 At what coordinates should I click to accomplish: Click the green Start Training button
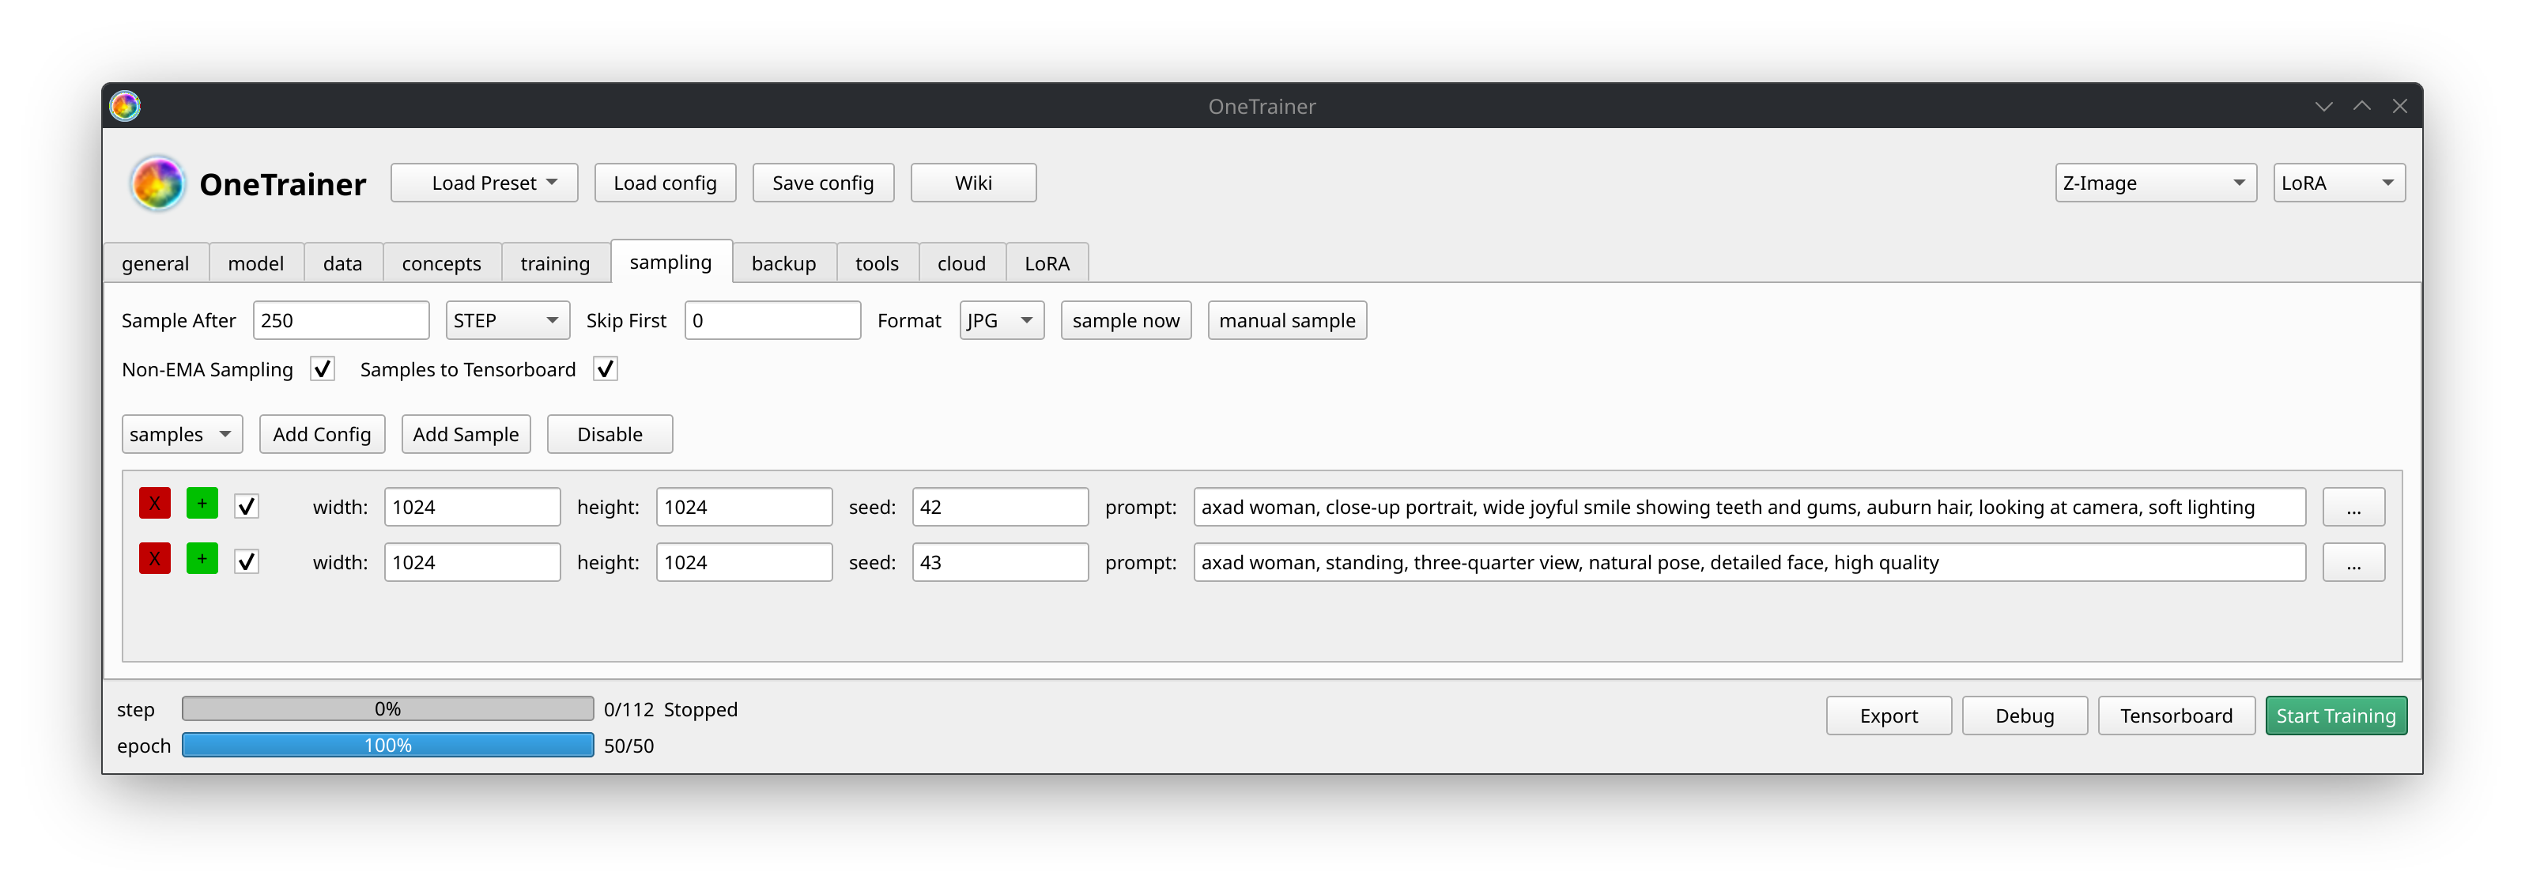pos(2337,716)
